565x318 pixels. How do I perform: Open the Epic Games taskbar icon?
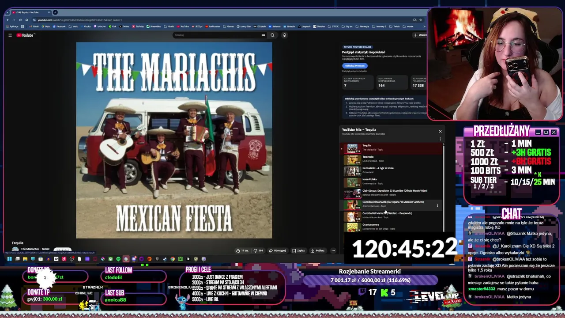(157, 259)
